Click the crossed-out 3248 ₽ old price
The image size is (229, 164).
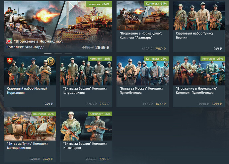[91, 104]
